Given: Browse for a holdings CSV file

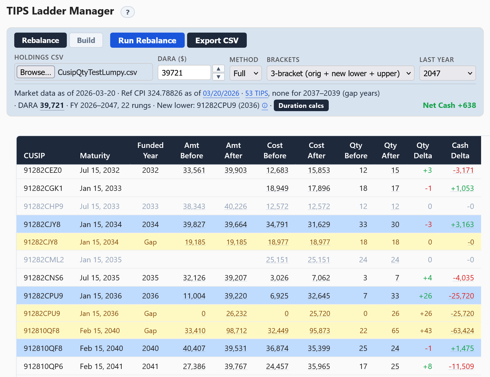Looking at the screenshot, I should [x=36, y=72].
